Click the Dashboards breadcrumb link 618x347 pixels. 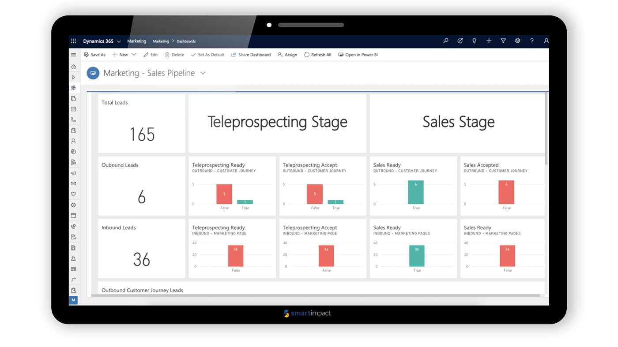click(186, 41)
